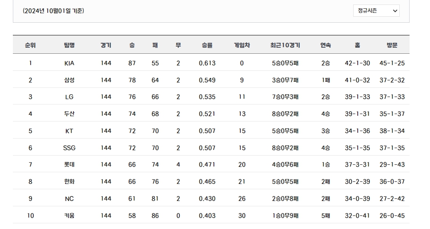Click the 승률 column header
Screen dimensions: 430x229
tap(207, 45)
